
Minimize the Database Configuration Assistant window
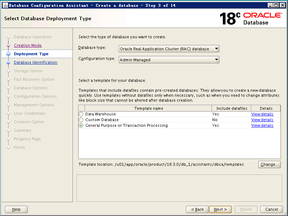(270, 5)
